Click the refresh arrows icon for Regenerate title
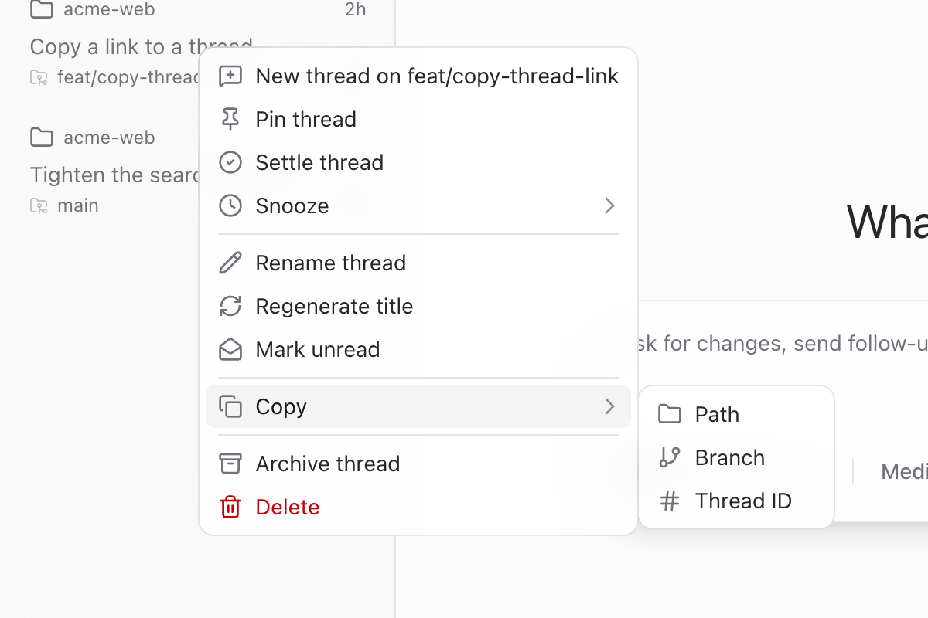Image resolution: width=928 pixels, height=618 pixels. [230, 306]
